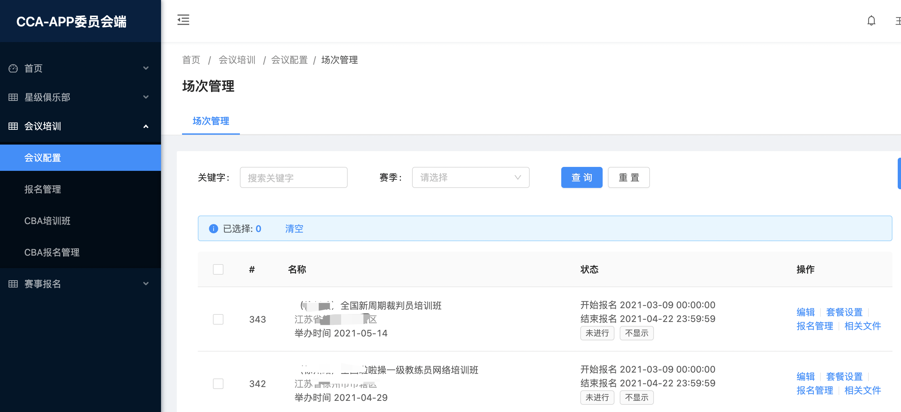The width and height of the screenshot is (901, 412).
Task: Select the 场次管理 tab
Action: 211,121
